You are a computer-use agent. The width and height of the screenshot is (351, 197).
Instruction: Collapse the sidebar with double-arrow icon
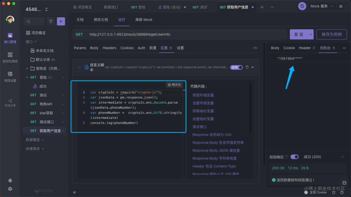coord(74,192)
